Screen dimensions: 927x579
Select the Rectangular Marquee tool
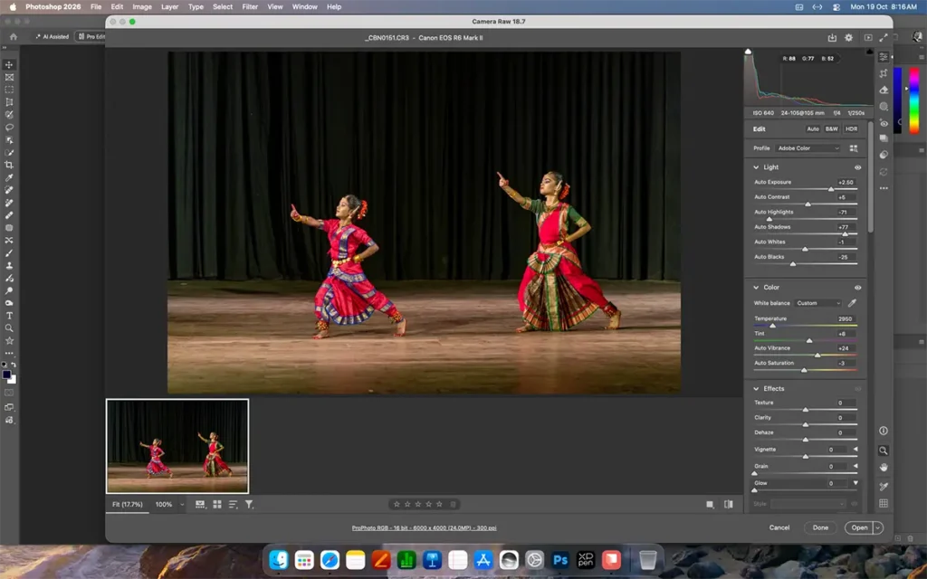[x=9, y=90]
